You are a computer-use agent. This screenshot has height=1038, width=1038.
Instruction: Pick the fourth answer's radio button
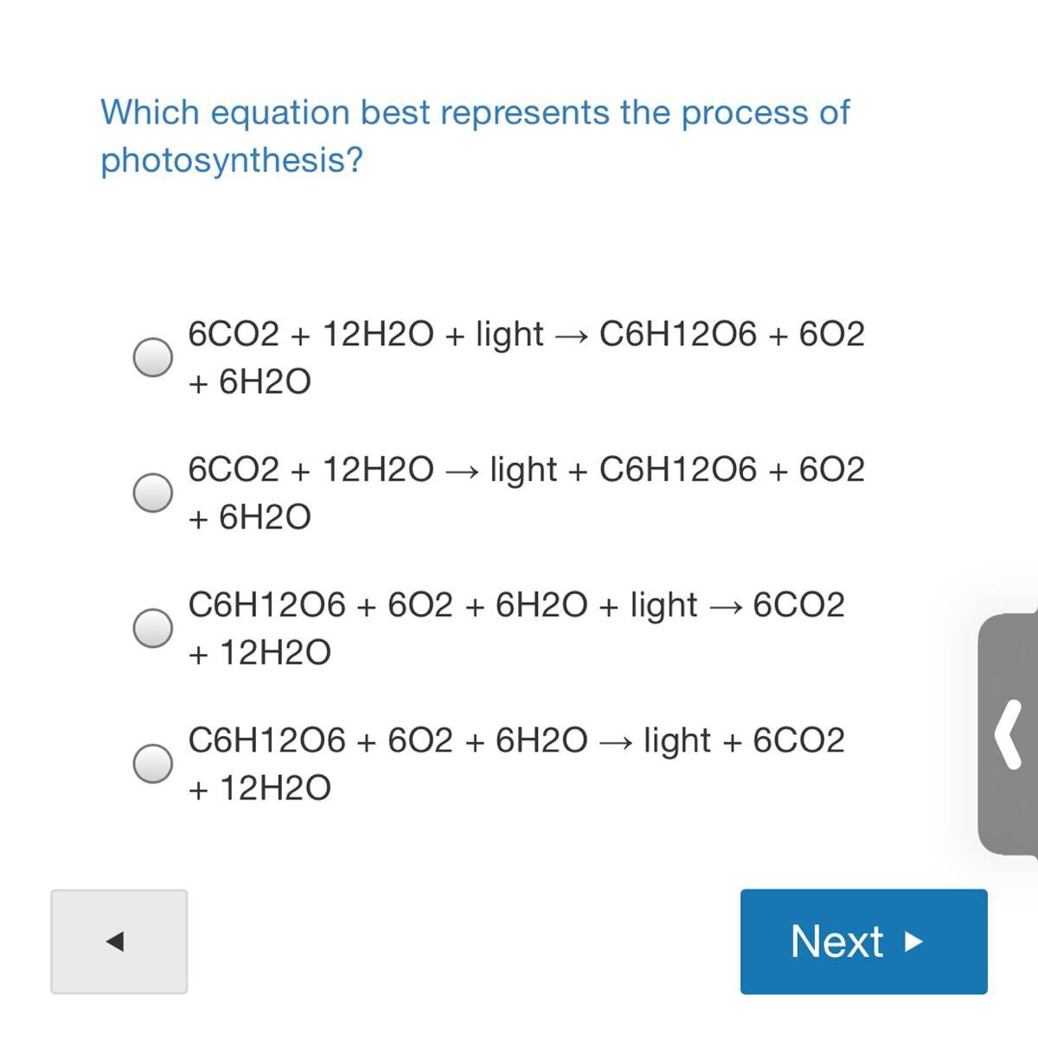[x=152, y=763]
